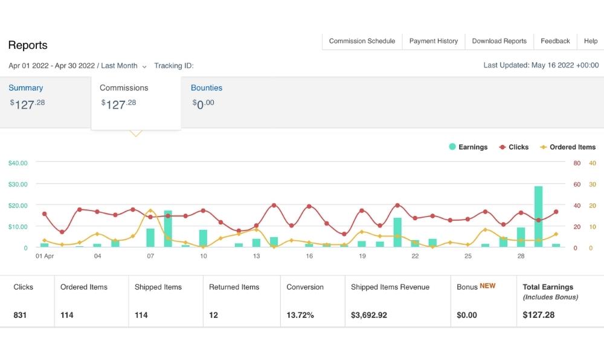The width and height of the screenshot is (604, 362).
Task: Go to Payment History
Action: click(x=433, y=41)
